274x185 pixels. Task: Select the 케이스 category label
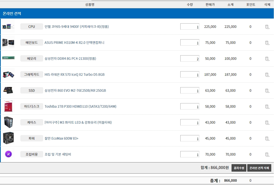click(32, 122)
